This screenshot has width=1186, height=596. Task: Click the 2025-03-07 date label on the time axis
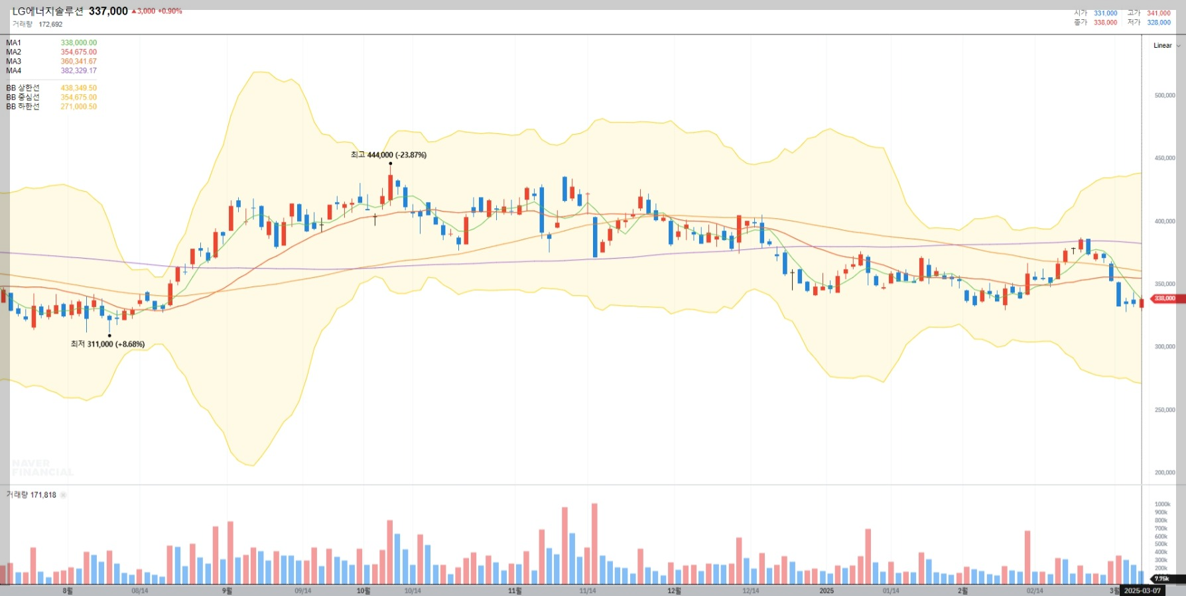1142,591
